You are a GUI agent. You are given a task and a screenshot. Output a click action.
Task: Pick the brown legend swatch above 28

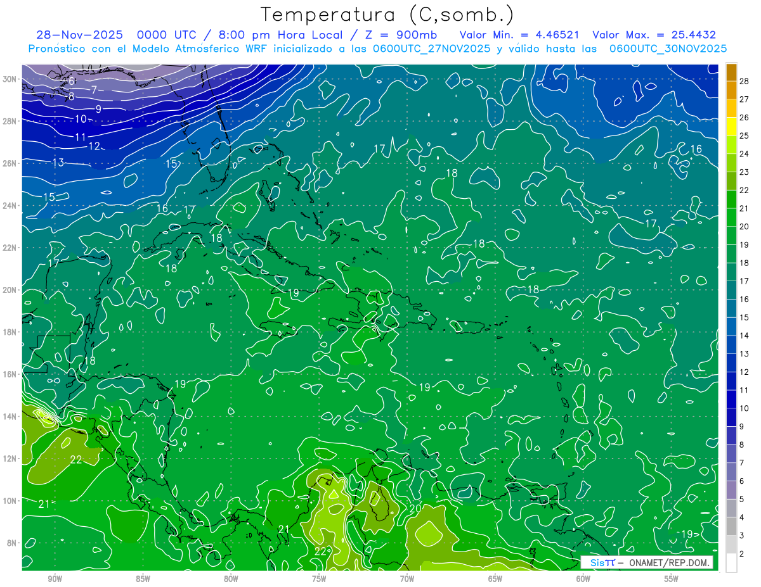pyautogui.click(x=731, y=72)
